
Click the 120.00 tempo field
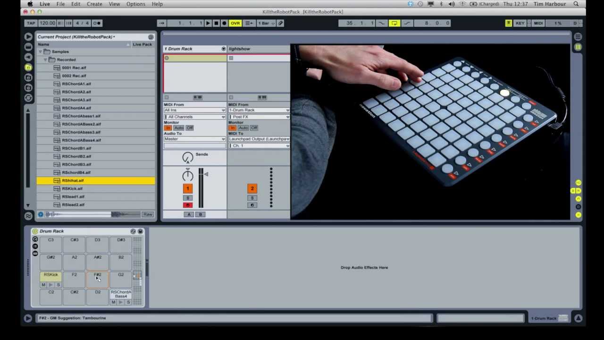(47, 23)
